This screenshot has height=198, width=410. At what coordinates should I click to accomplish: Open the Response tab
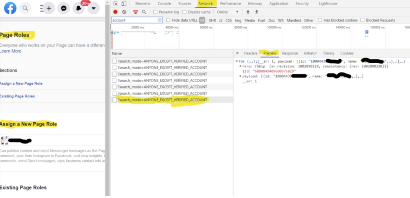pyautogui.click(x=290, y=53)
